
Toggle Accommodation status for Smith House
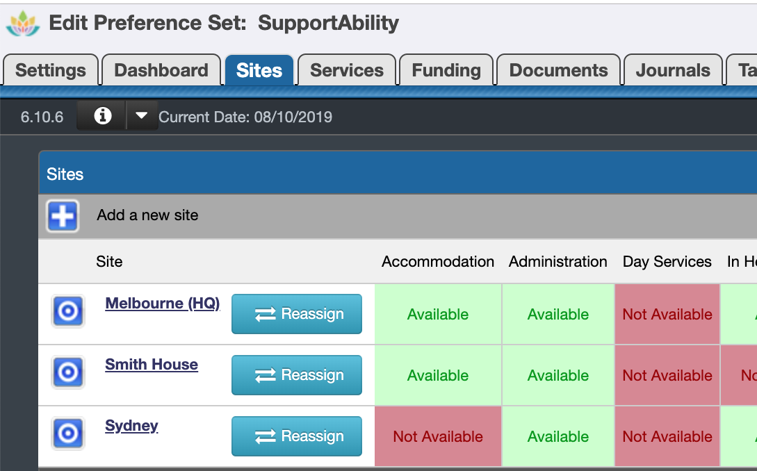coord(437,375)
